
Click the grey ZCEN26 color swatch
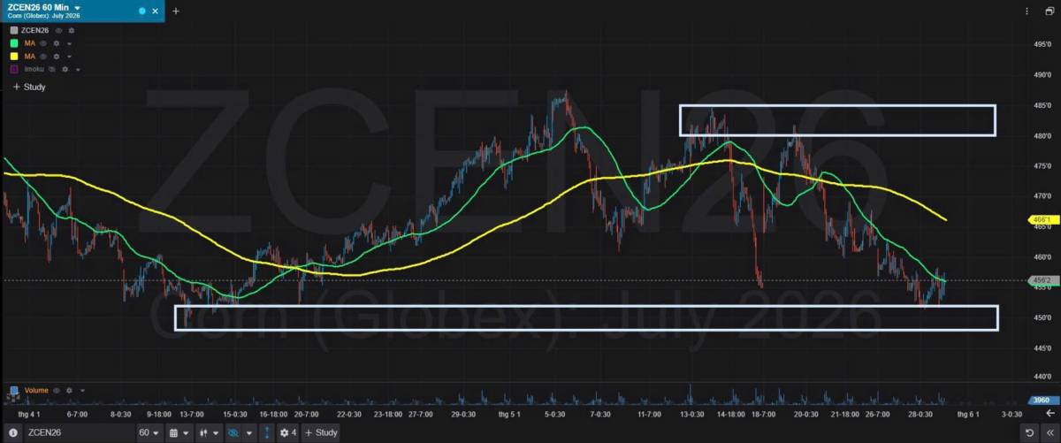coord(14,30)
